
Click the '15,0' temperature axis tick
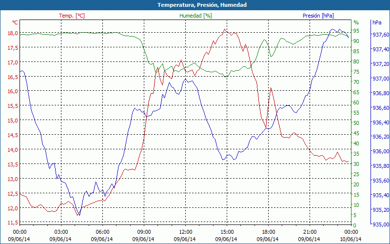[x=13, y=121]
